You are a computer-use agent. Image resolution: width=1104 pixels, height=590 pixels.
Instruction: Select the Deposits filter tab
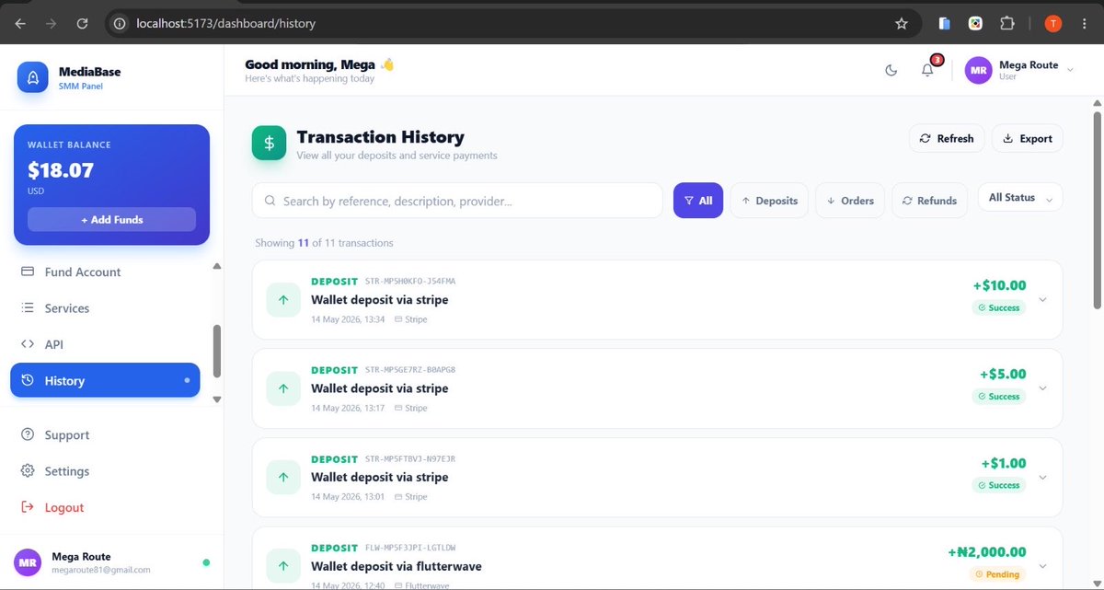click(769, 200)
